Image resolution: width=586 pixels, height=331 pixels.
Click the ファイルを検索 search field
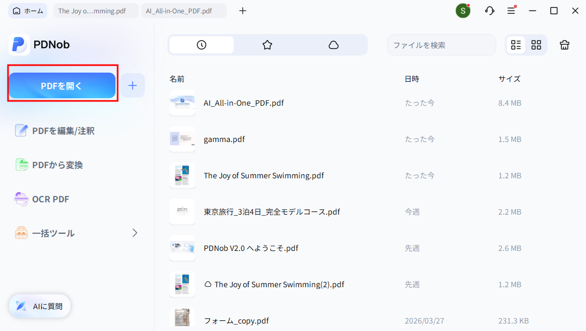click(442, 45)
